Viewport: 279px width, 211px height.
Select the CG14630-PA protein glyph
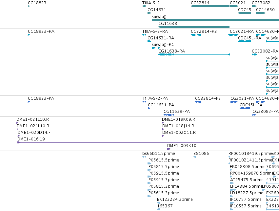click(261, 102)
